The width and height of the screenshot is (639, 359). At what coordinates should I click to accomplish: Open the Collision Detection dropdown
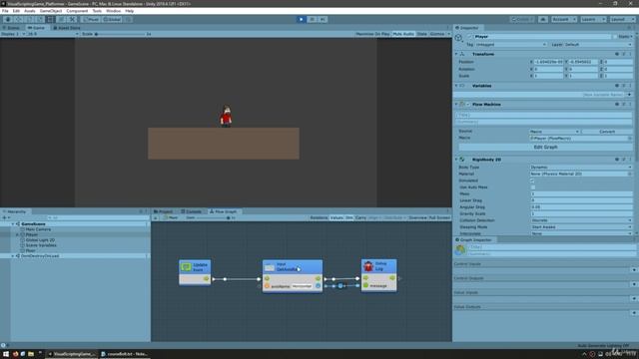[x=581, y=220]
